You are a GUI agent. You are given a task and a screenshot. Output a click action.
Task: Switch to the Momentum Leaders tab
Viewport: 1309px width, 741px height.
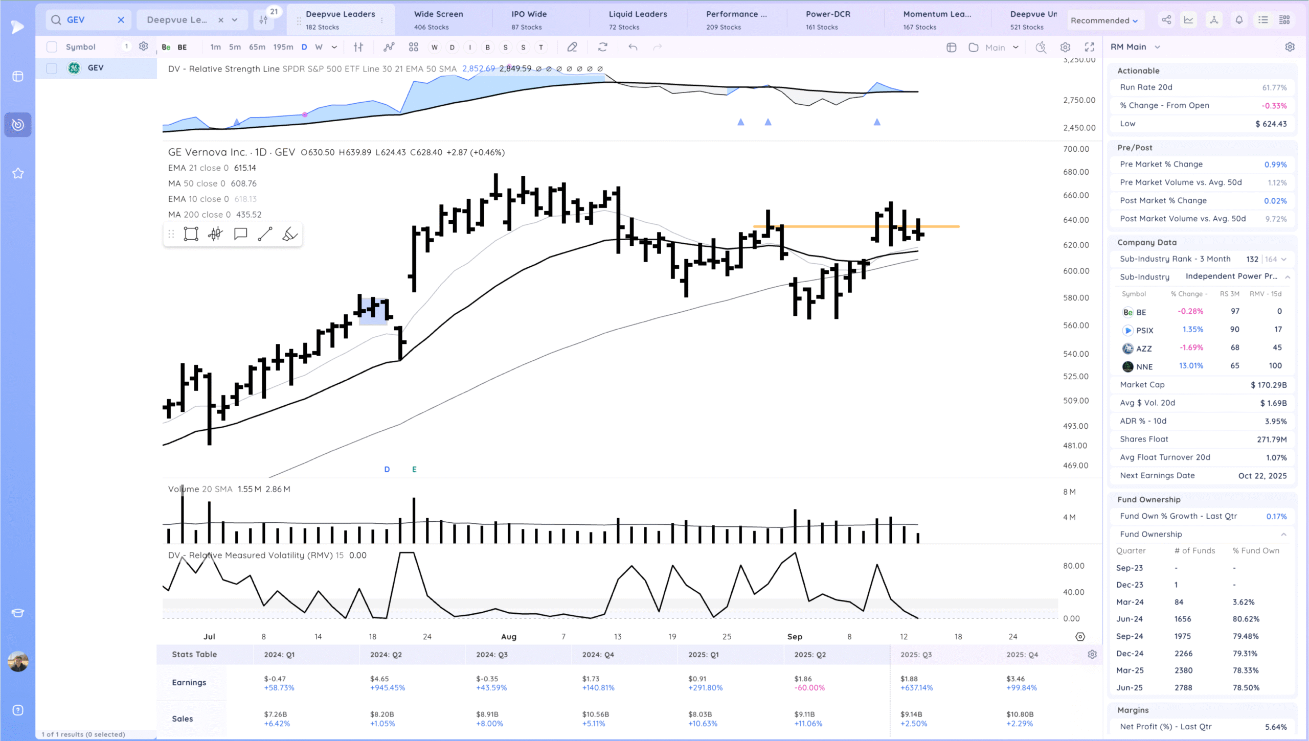click(937, 20)
